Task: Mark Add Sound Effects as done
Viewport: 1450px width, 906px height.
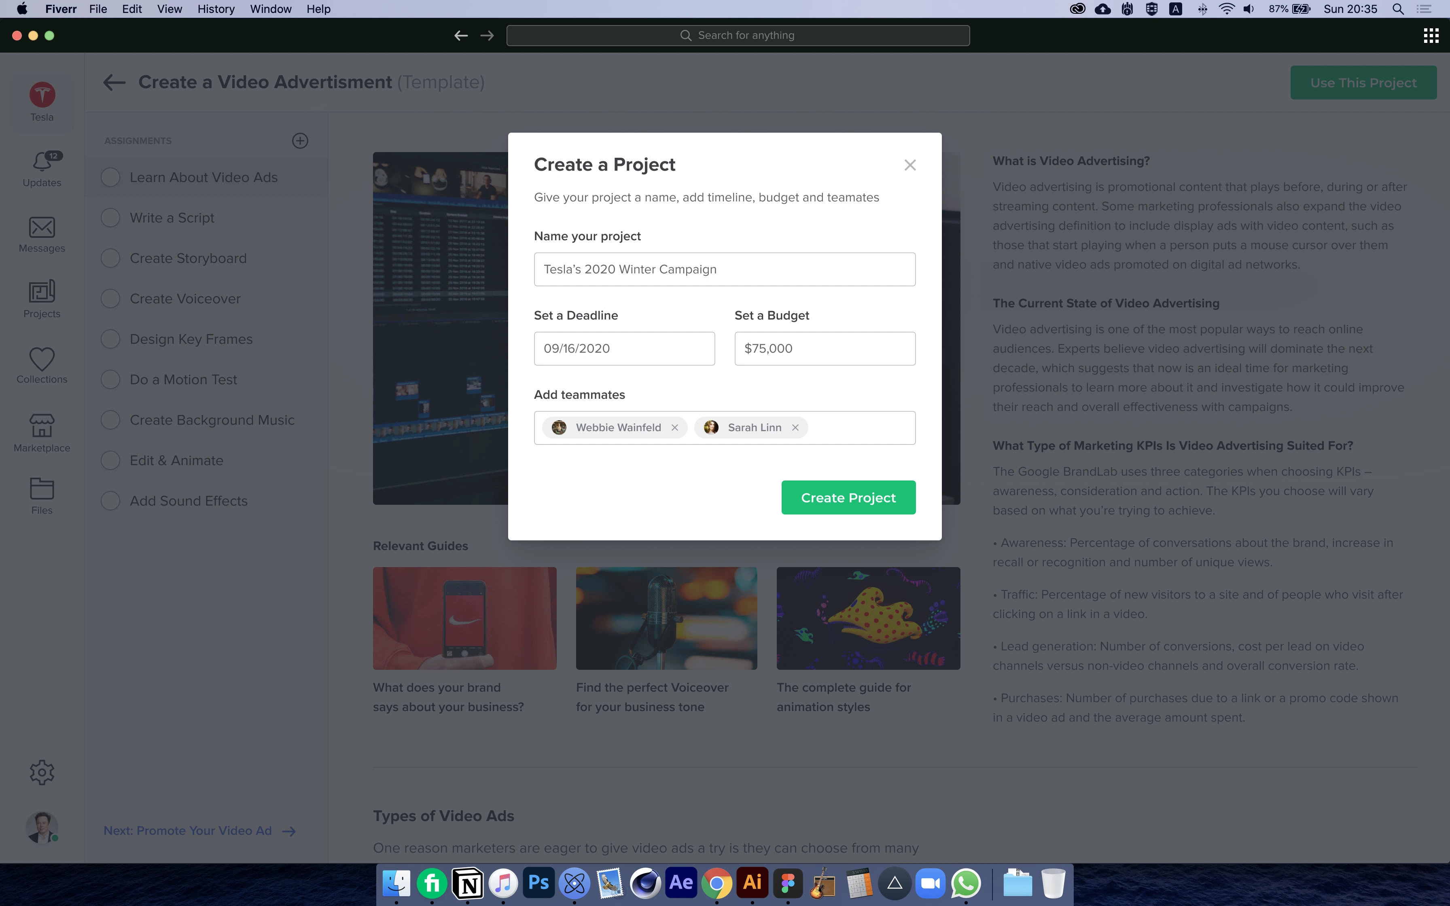Action: tap(110, 500)
